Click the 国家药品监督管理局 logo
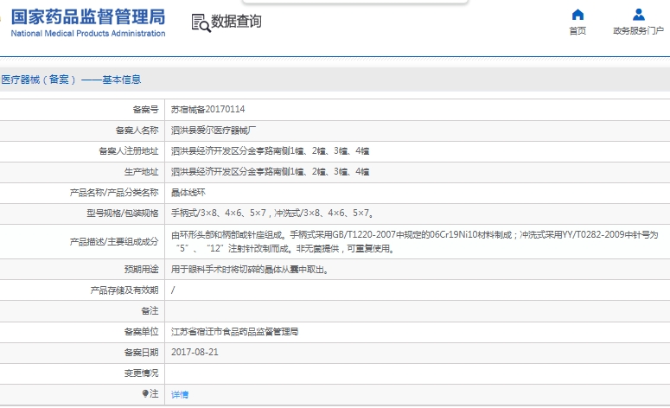Screen dimensions: 670x408 [x=87, y=17]
